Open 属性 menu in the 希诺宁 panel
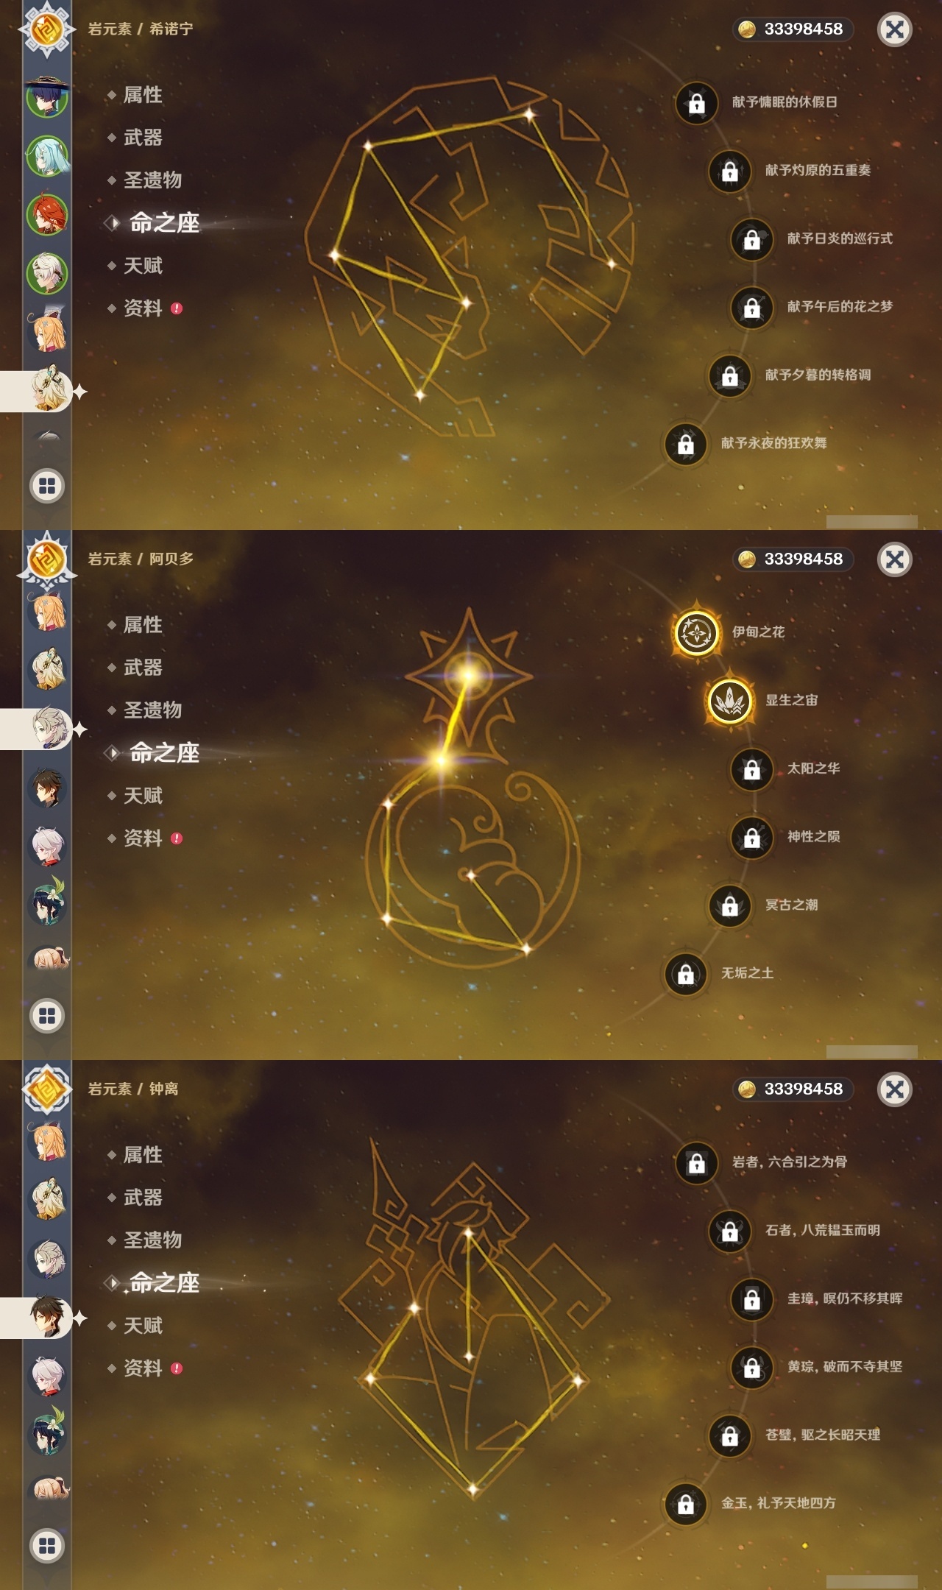Image resolution: width=942 pixels, height=1590 pixels. pyautogui.click(x=143, y=95)
